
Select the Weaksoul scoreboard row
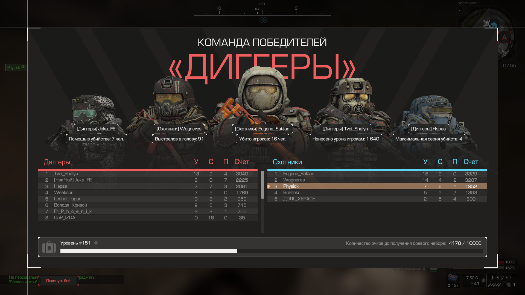click(x=148, y=193)
